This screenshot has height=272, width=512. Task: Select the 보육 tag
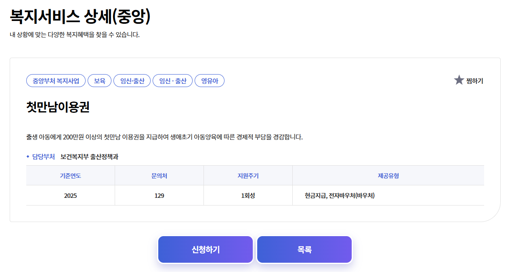tap(100, 81)
